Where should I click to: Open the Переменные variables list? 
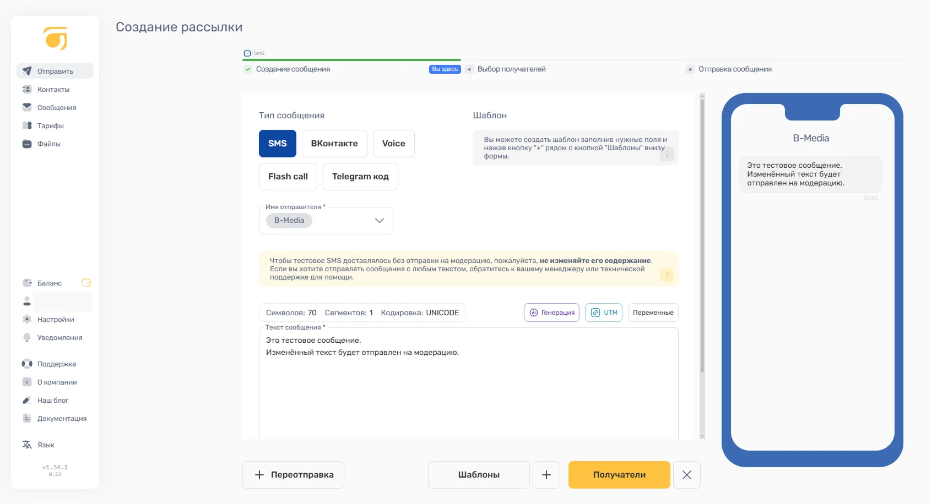[x=653, y=313]
